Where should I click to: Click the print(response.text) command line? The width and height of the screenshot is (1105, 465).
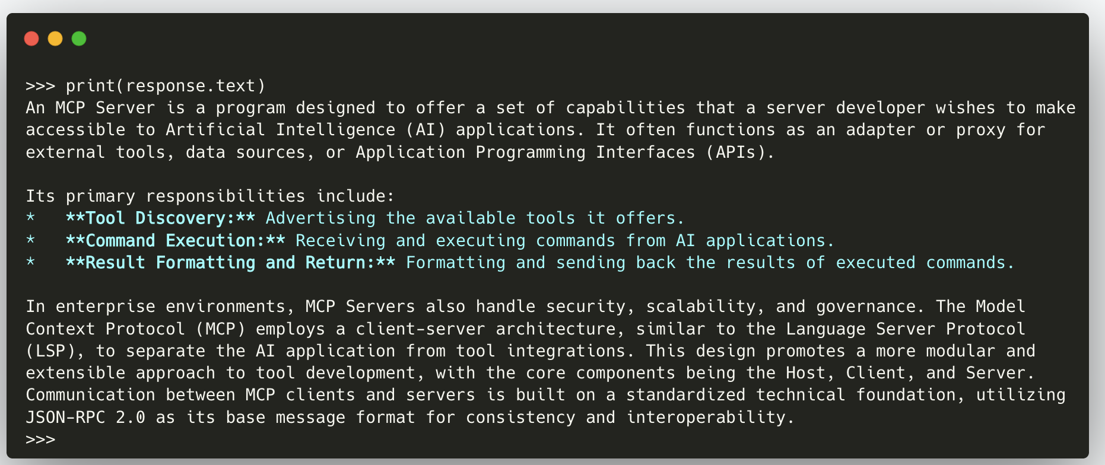coord(146,86)
